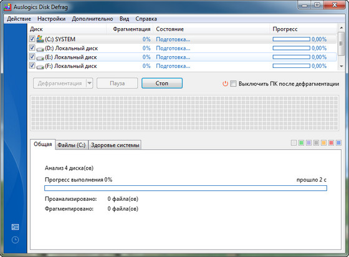Click Подготовка... status in the (D:) row

pyautogui.click(x=173, y=48)
